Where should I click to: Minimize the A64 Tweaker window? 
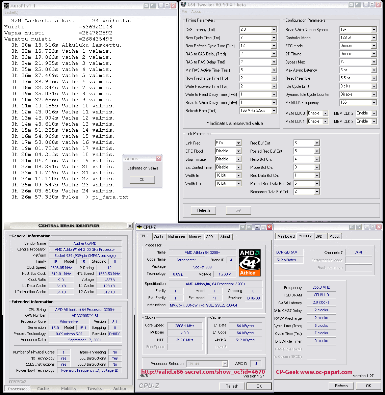click(366, 4)
